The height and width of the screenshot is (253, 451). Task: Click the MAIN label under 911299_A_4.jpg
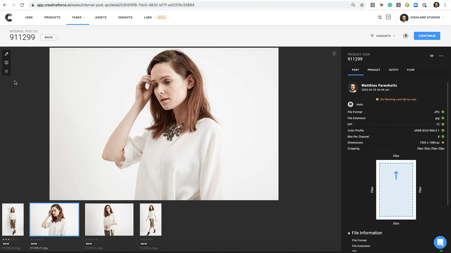144,244
